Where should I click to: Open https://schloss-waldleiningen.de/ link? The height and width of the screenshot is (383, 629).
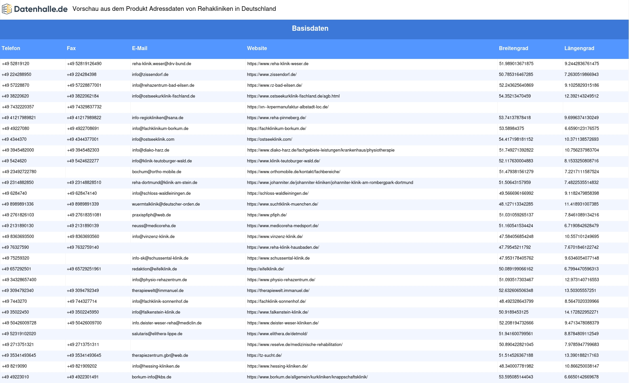278,193
